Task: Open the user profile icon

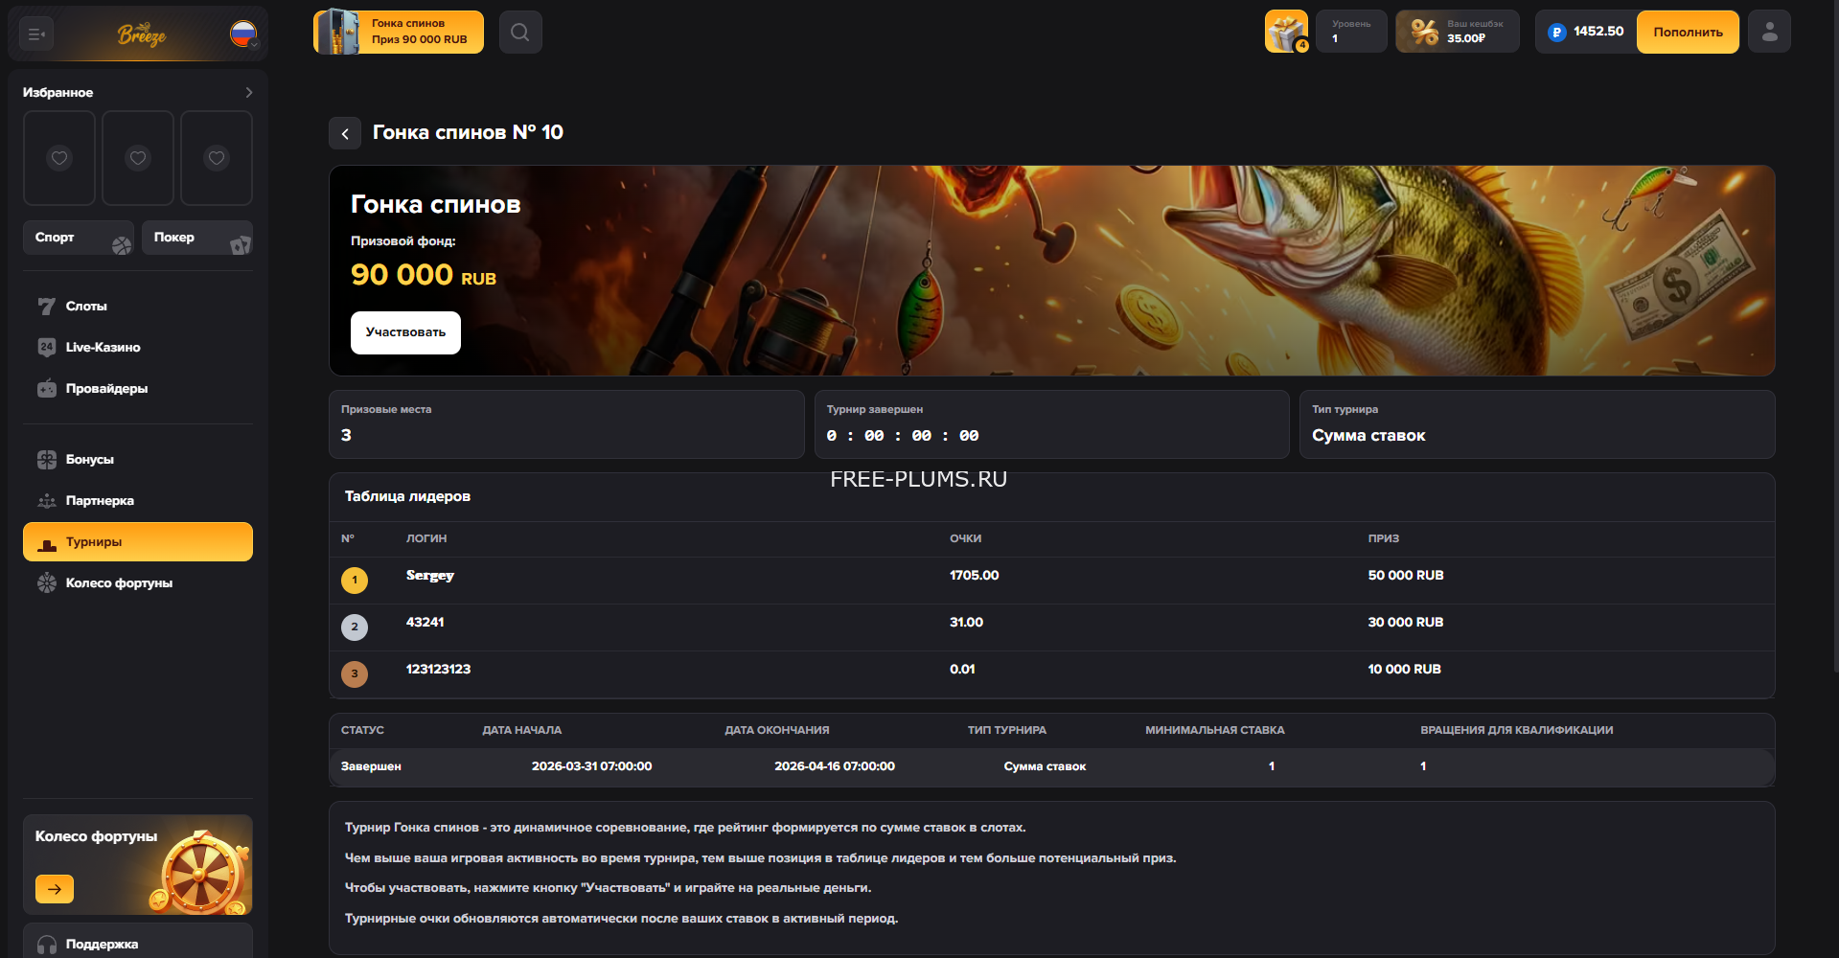Action: pos(1769,33)
